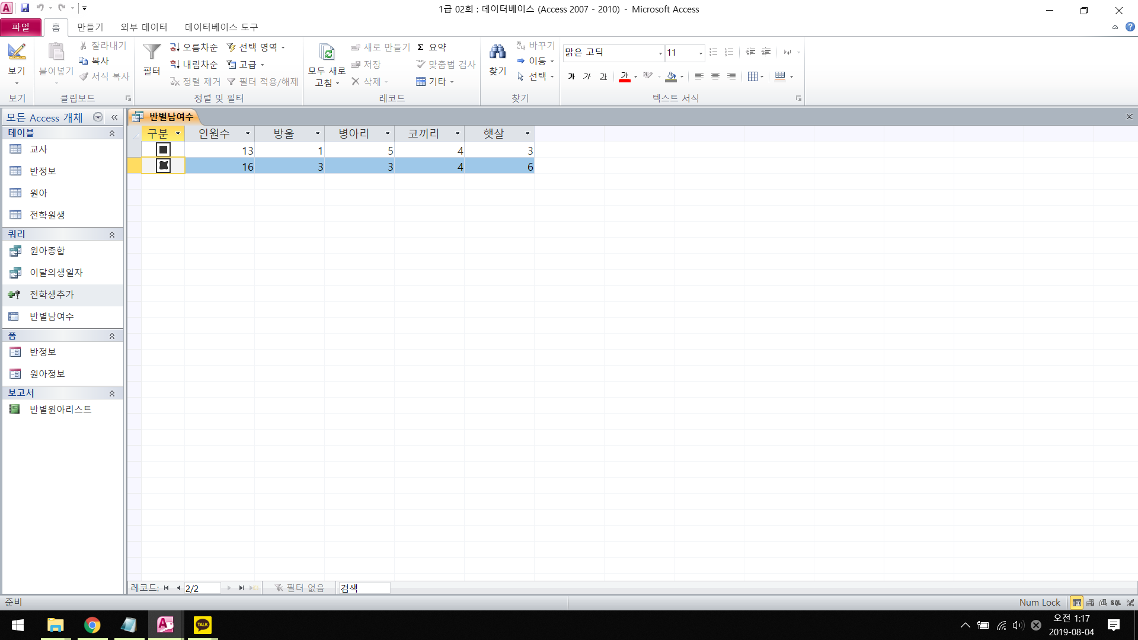Open the 데이터베이스 도구 ribbon tab

tap(221, 27)
